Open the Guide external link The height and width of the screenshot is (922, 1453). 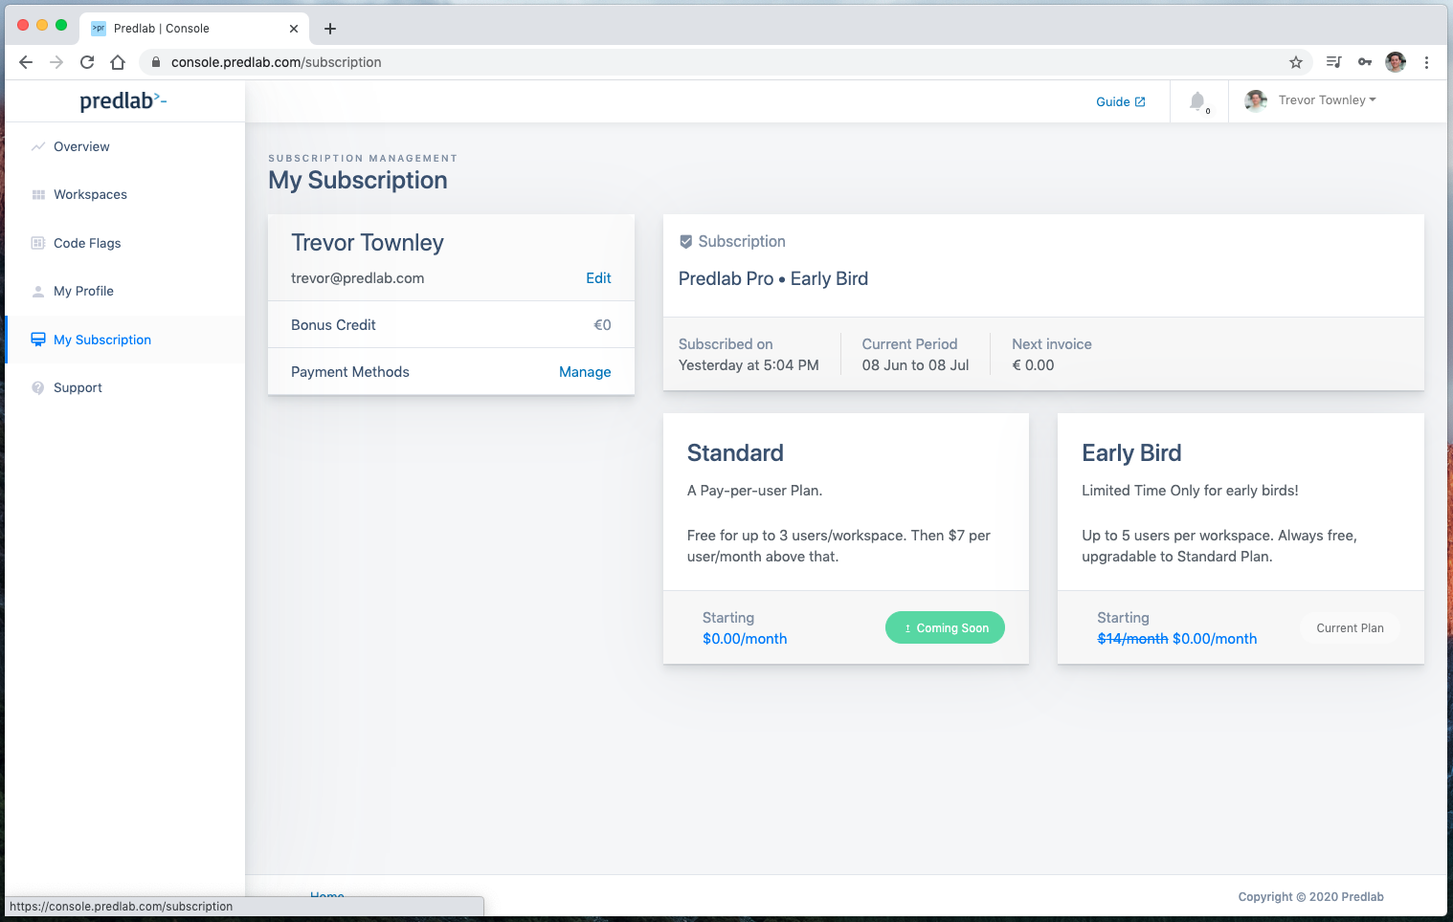tap(1121, 101)
